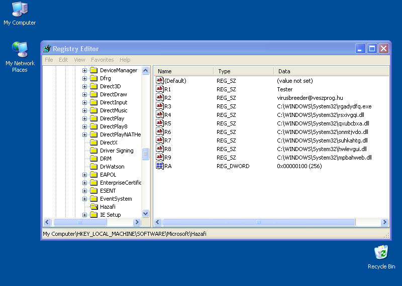402x286 pixels.
Task: Select the R9 string value icon
Action: [x=159, y=158]
